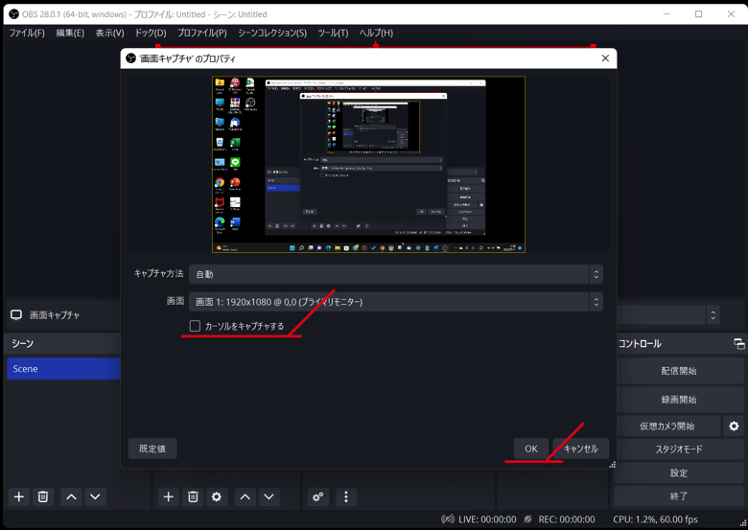The height and width of the screenshot is (530, 748).
Task: Move scene up arrow in Scenes panel
Action: click(x=71, y=496)
